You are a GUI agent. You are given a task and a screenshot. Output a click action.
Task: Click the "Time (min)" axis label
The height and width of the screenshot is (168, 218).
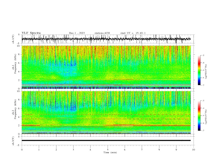pyautogui.click(x=110, y=152)
